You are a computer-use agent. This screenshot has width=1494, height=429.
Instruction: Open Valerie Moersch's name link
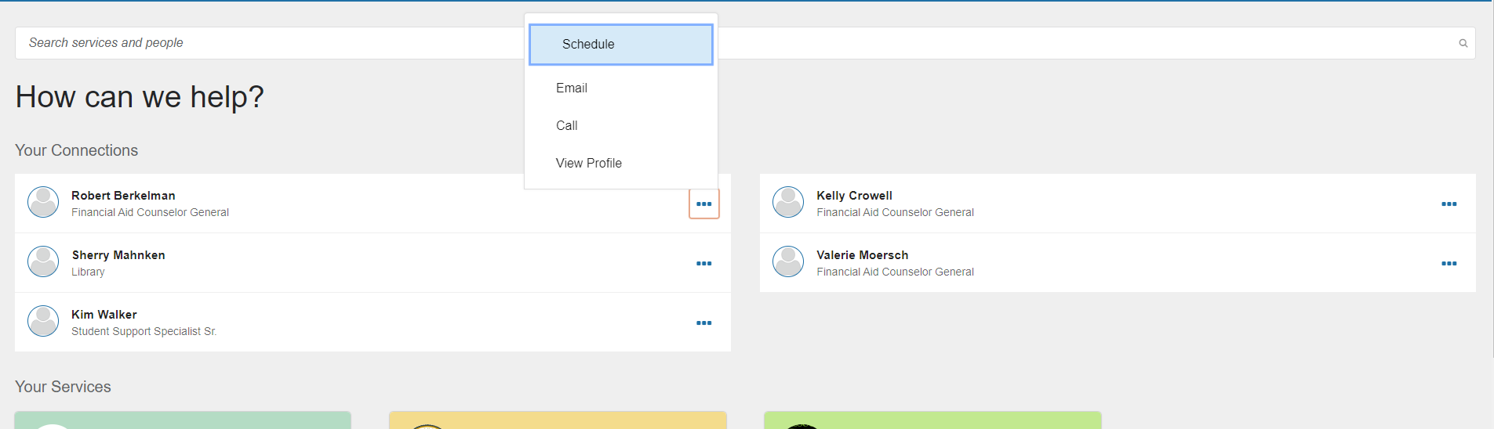point(863,255)
